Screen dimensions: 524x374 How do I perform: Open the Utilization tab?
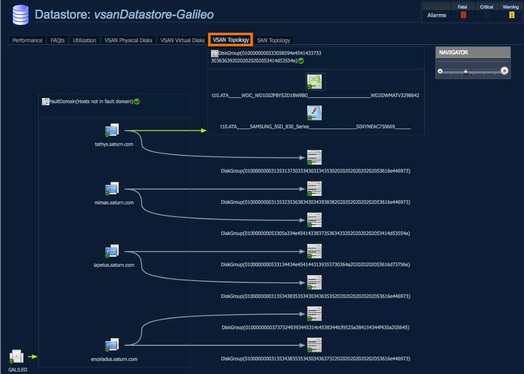[x=85, y=40]
